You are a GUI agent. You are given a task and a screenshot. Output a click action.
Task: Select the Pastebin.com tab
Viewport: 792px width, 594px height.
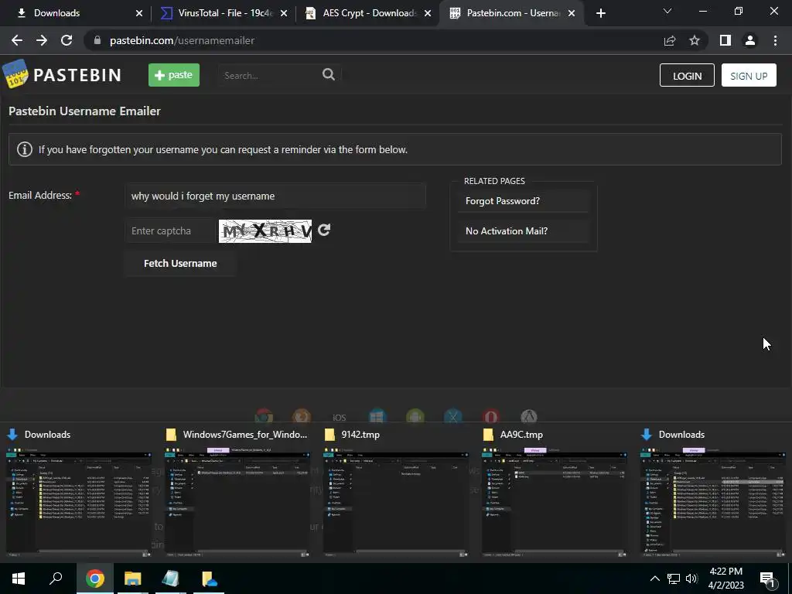[x=510, y=13]
